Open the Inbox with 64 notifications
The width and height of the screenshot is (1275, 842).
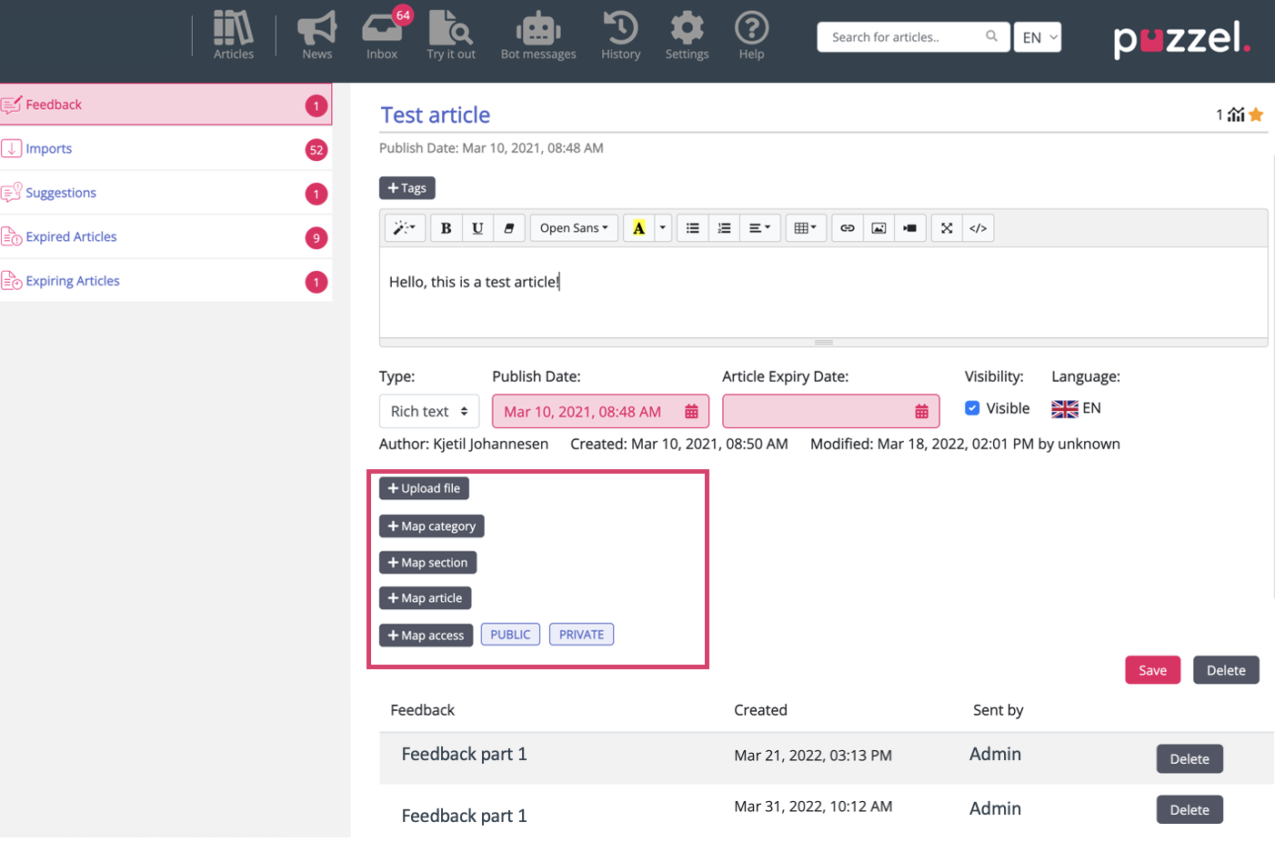point(382,35)
